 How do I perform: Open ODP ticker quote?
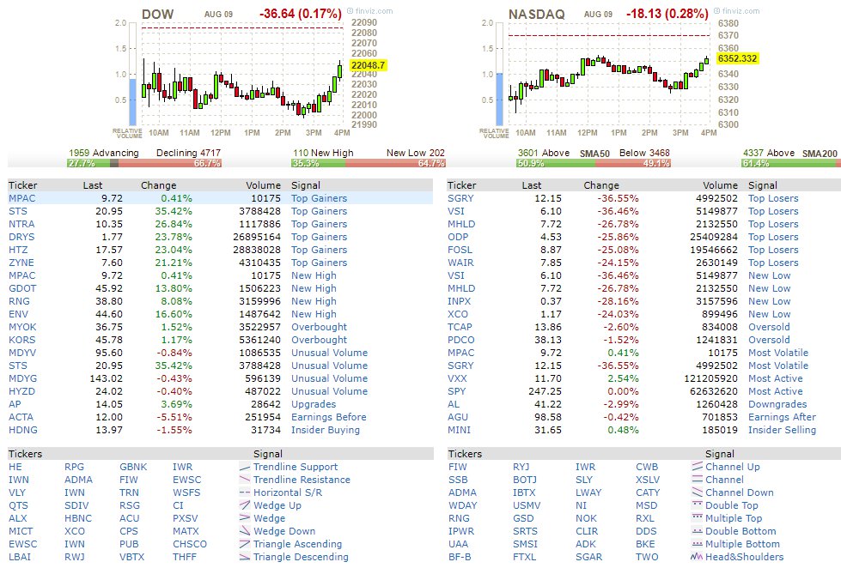(458, 237)
